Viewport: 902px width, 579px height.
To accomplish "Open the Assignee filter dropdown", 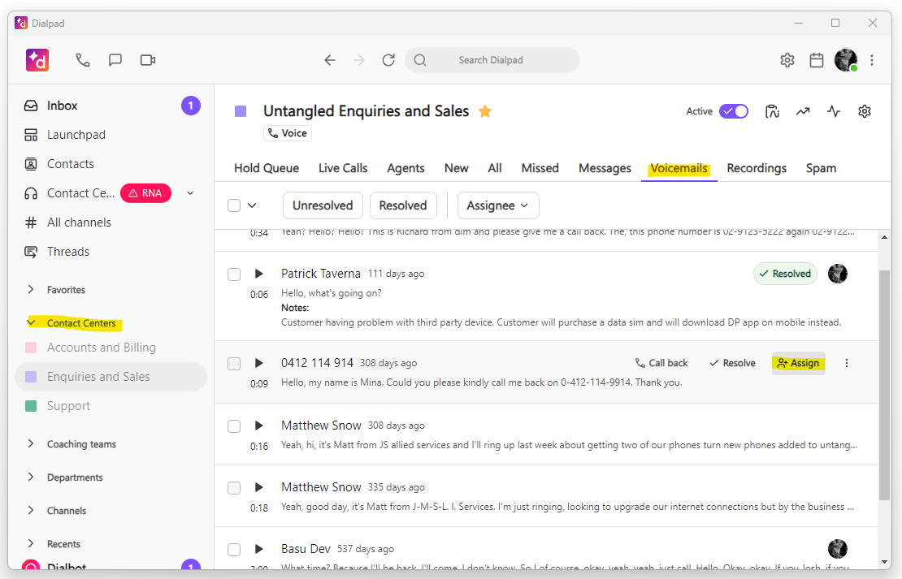I will 498,205.
